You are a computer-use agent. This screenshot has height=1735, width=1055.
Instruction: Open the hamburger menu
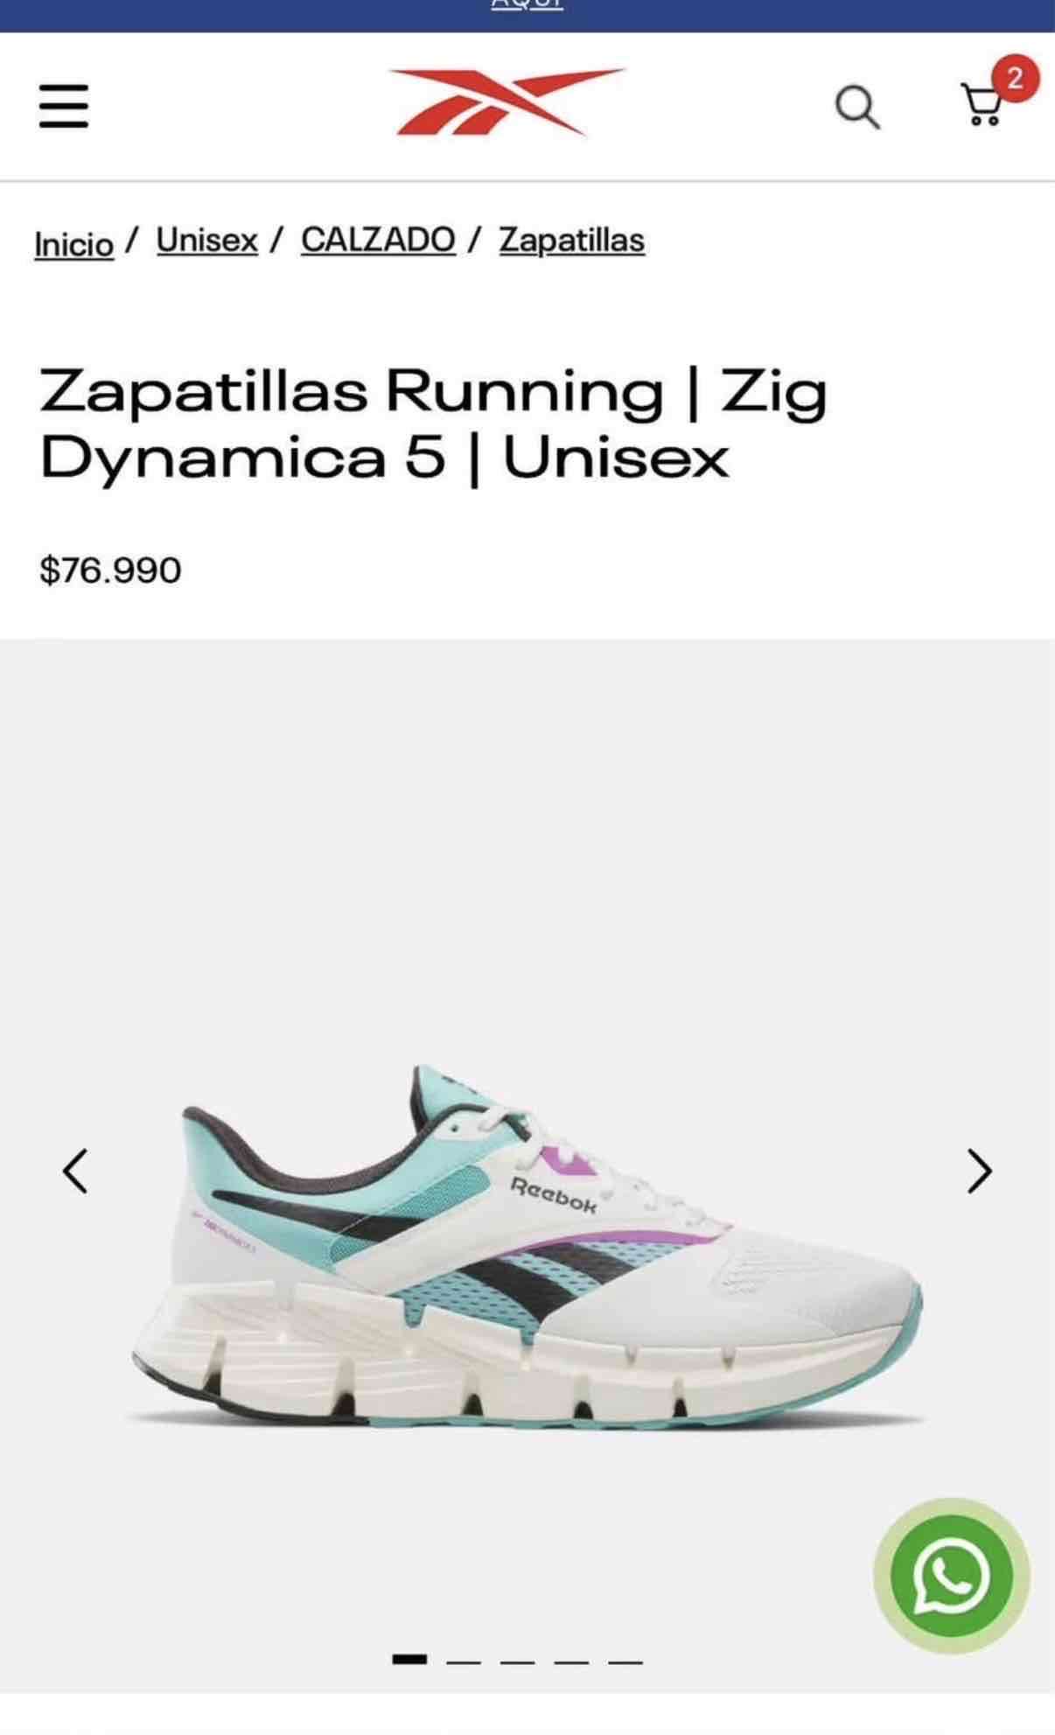[64, 106]
